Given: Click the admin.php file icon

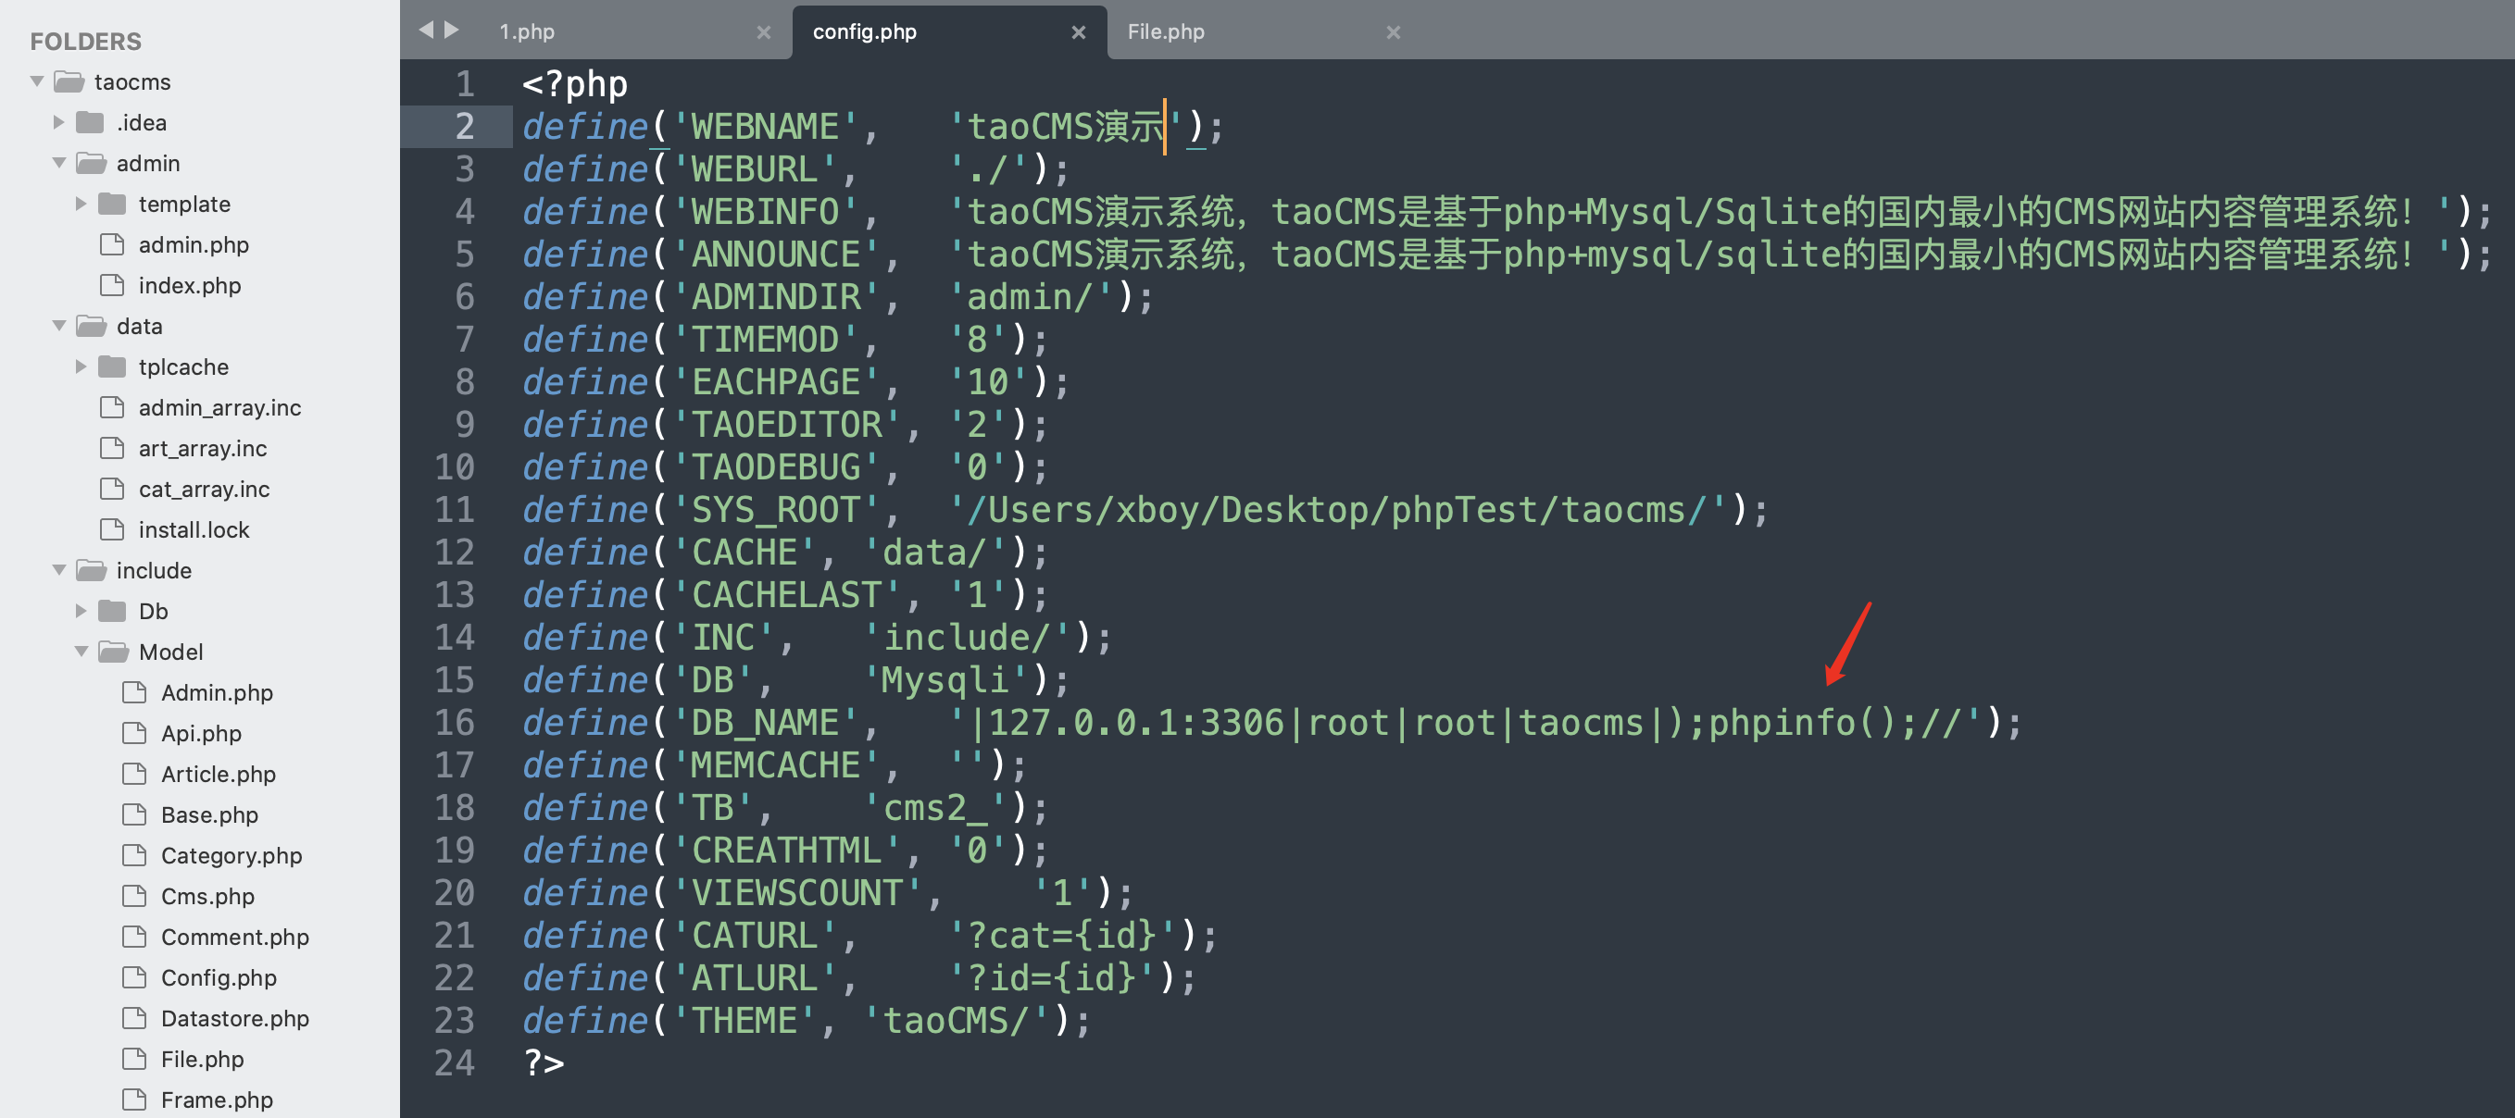Looking at the screenshot, I should pos(112,245).
